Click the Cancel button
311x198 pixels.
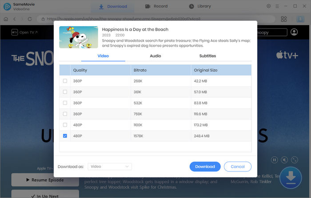pyautogui.click(x=238, y=166)
